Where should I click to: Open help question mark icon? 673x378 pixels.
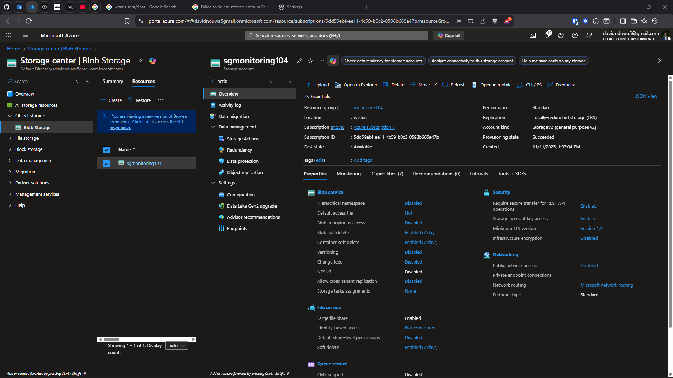coord(575,35)
